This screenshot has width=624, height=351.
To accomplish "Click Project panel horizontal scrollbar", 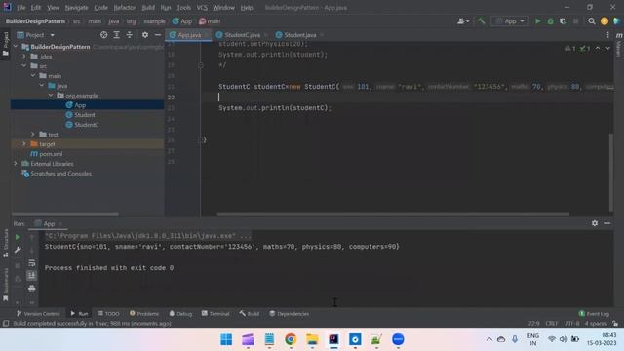I will tap(65, 214).
